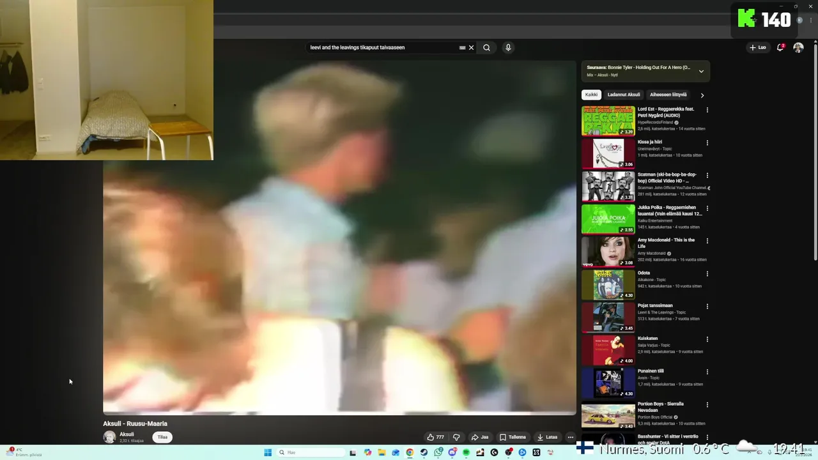The height and width of the screenshot is (460, 818).
Task: Click the taskbar Hae search box
Action: [x=310, y=452]
